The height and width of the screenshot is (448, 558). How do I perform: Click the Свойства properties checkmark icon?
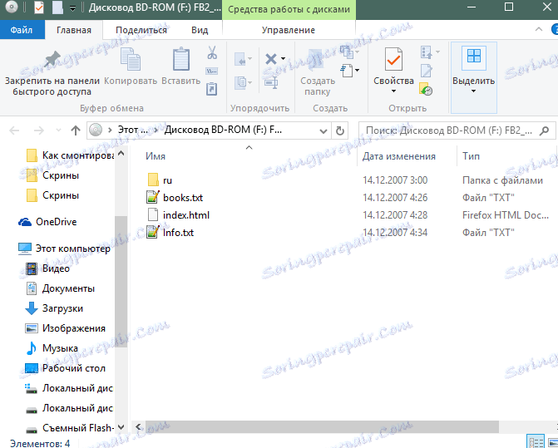[393, 59]
